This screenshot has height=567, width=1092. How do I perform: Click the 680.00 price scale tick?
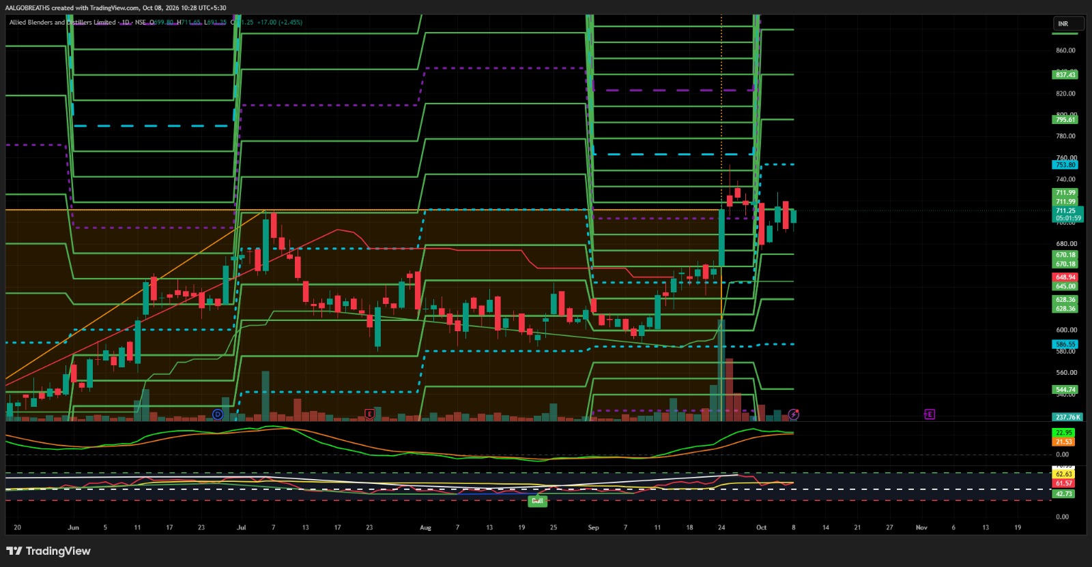[x=1065, y=243]
